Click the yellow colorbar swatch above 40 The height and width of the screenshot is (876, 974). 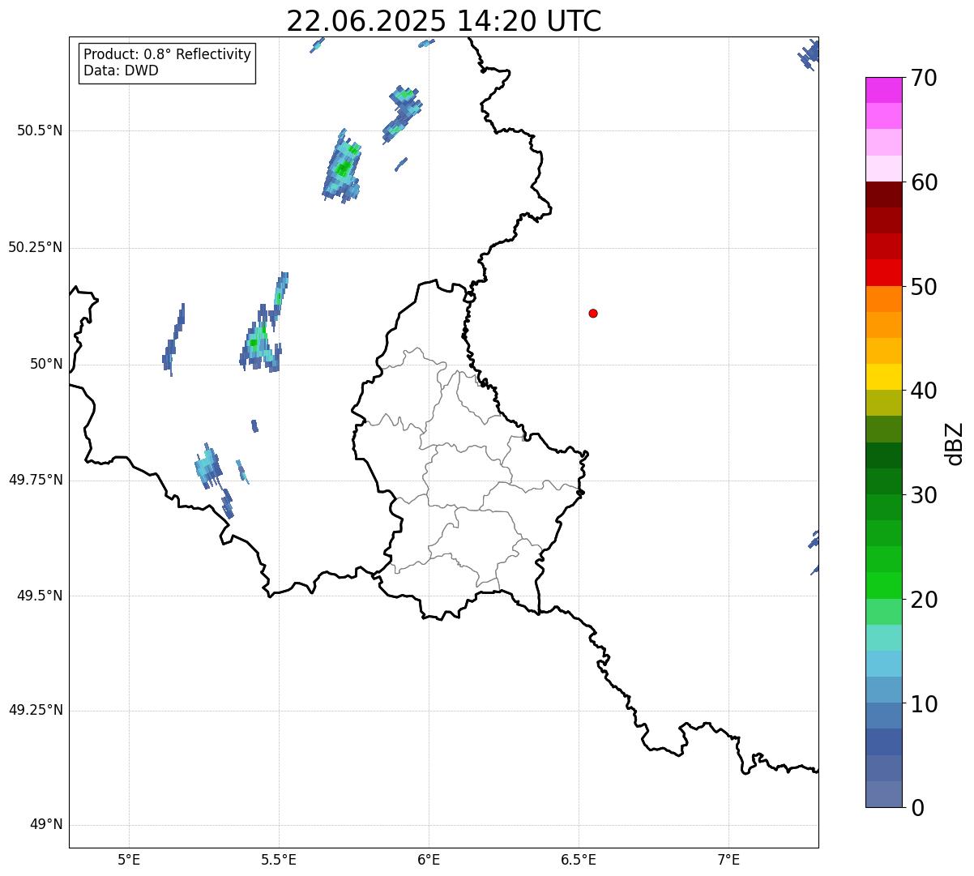click(x=883, y=377)
